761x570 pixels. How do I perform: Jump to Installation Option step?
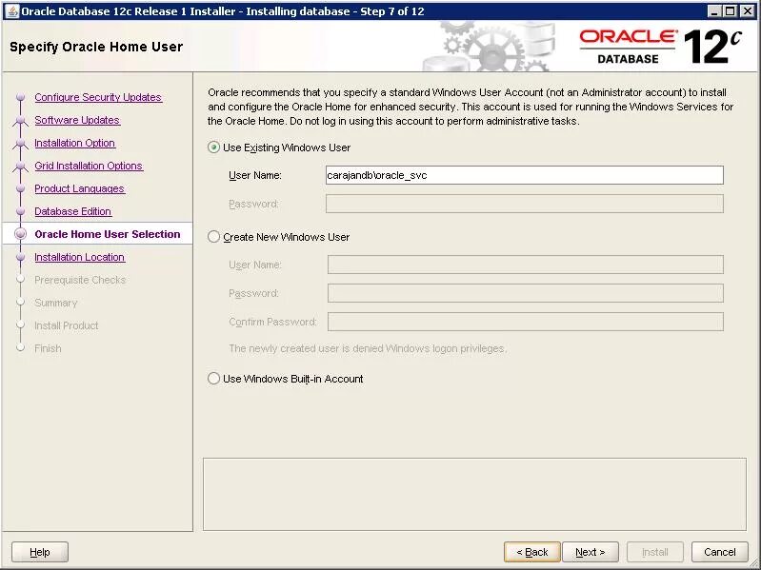point(74,143)
